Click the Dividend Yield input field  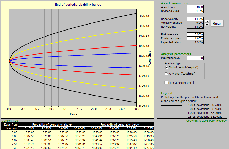point(195,11)
